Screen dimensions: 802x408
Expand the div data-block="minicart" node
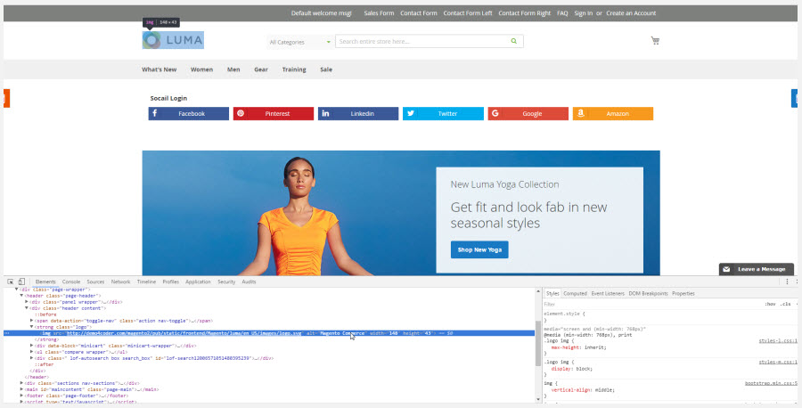pos(32,346)
